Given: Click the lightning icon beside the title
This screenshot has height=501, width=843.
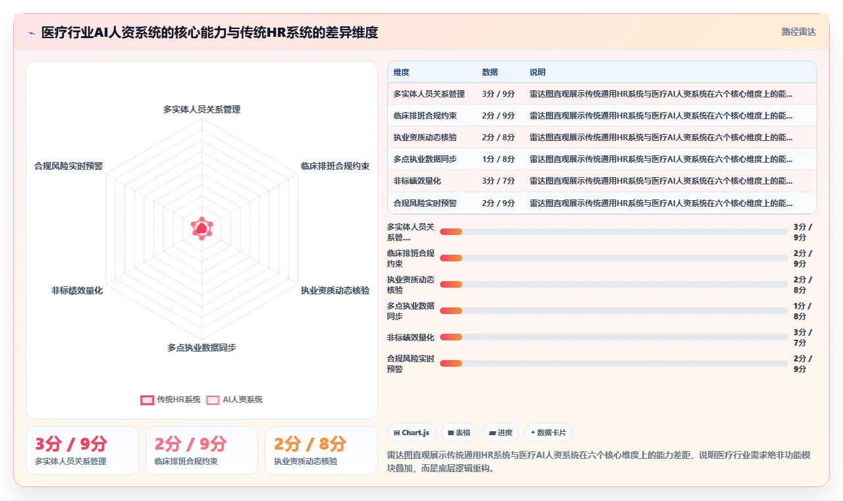Looking at the screenshot, I should [x=32, y=33].
